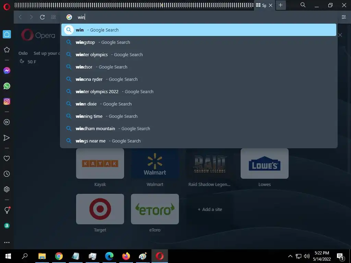Open the volume speaker icon
The width and height of the screenshot is (351, 263).
pyautogui.click(x=307, y=256)
